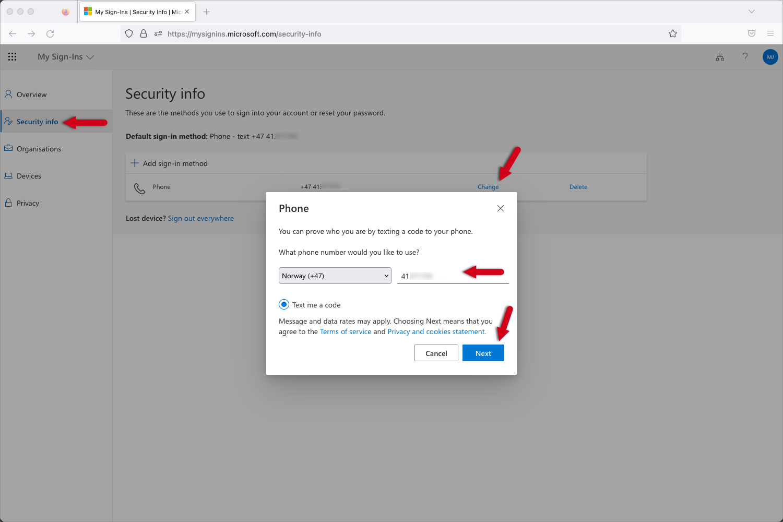783x522 pixels.
Task: Expand the browser tab list chevron
Action: coord(751,11)
